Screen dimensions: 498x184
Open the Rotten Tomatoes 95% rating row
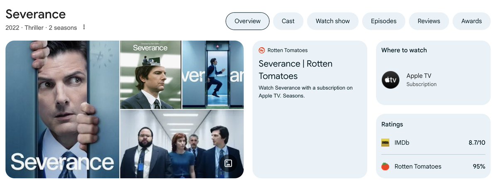(x=433, y=166)
